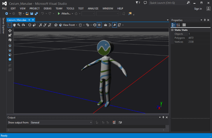Start with the Attach... button

[x=64, y=14]
